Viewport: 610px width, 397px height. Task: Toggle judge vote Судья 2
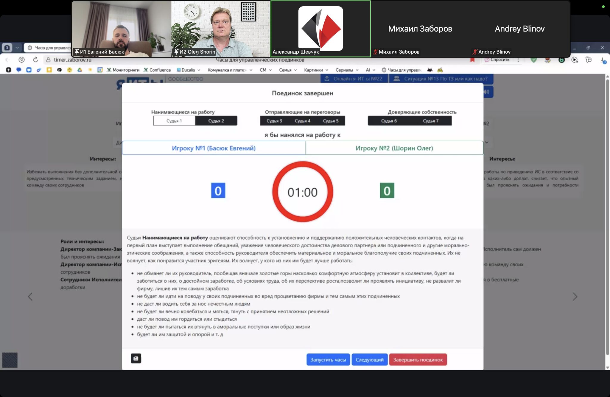coord(216,120)
